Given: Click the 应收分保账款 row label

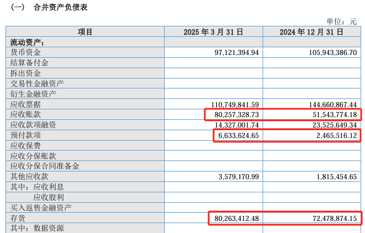Looking at the screenshot, I should (33, 156).
